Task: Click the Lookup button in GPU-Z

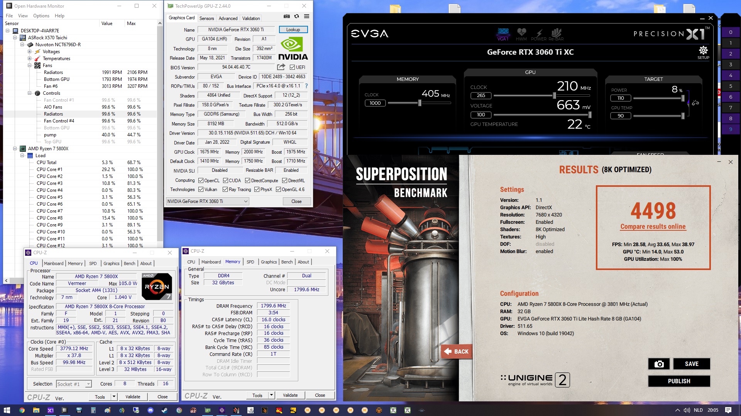Action: [293, 30]
